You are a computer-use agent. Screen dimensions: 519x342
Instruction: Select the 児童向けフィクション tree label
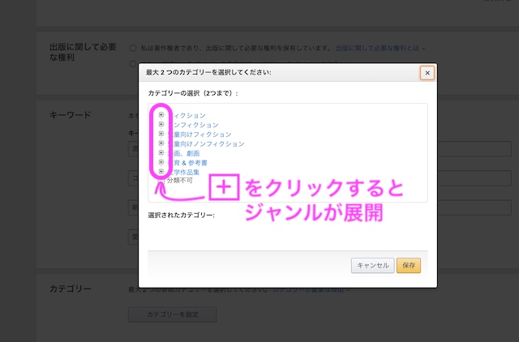pyautogui.click(x=203, y=134)
